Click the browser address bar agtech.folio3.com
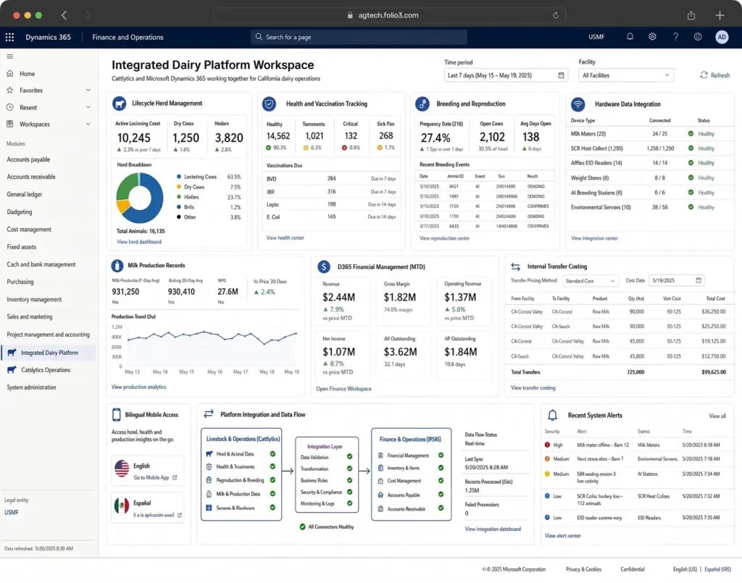The image size is (742, 583). coord(388,15)
